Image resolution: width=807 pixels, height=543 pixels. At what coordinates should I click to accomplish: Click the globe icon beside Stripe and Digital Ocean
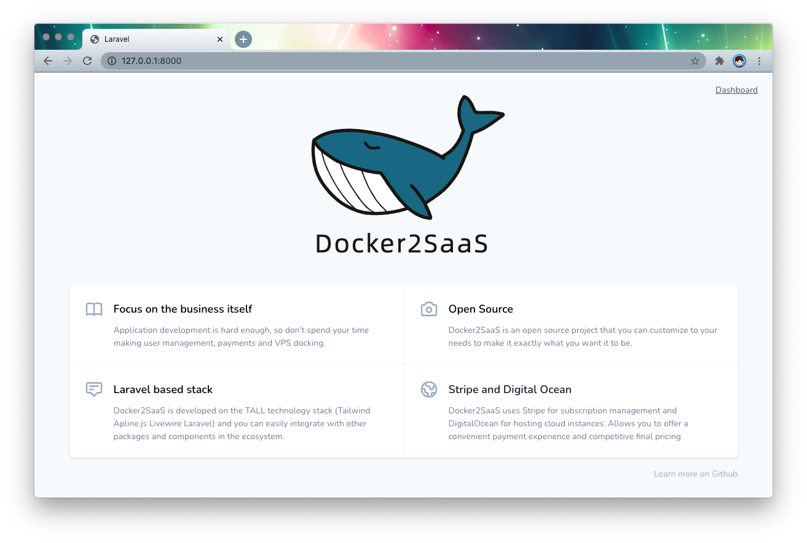429,389
